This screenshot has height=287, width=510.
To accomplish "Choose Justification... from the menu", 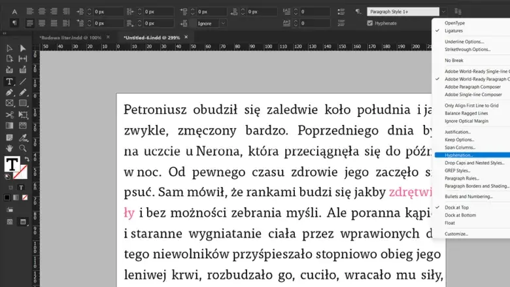I will pyautogui.click(x=457, y=132).
